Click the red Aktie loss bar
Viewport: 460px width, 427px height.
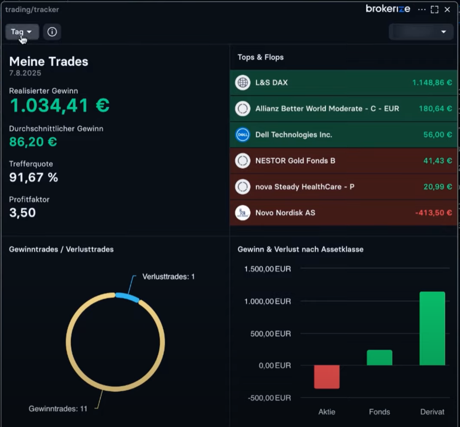(x=327, y=377)
